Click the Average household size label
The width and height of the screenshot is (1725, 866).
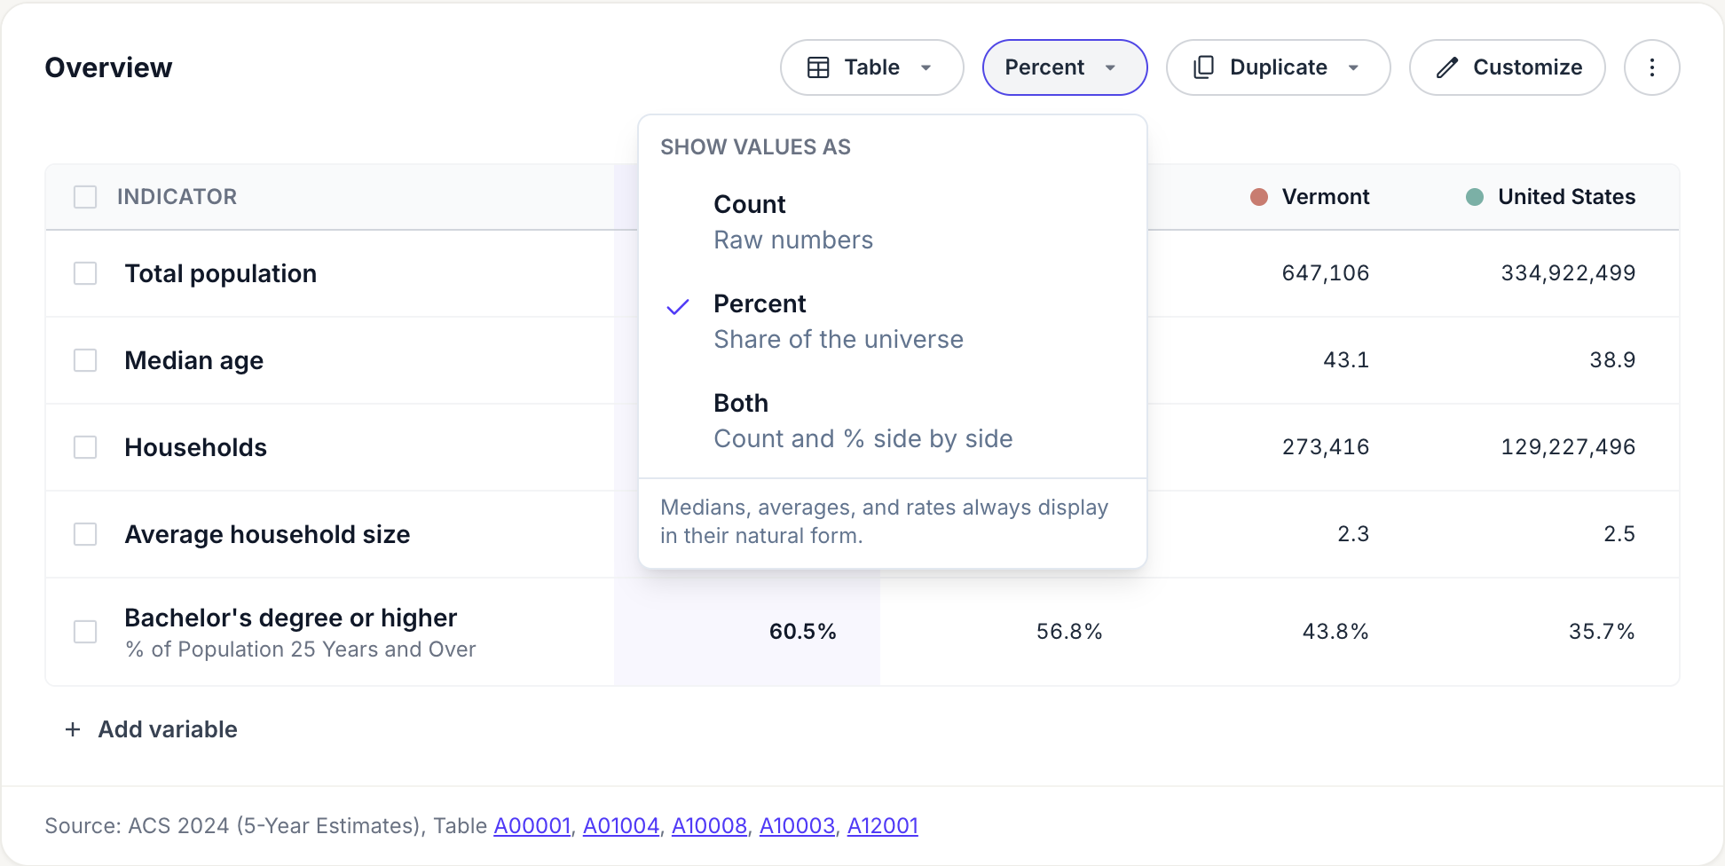(268, 534)
